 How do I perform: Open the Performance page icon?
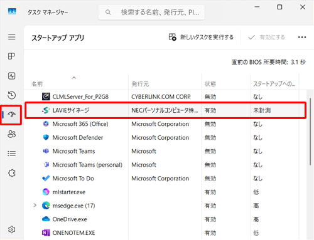click(x=11, y=76)
